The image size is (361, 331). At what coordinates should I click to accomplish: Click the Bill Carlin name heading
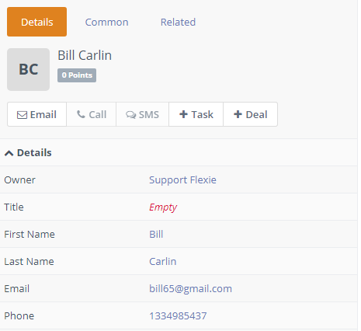85,55
